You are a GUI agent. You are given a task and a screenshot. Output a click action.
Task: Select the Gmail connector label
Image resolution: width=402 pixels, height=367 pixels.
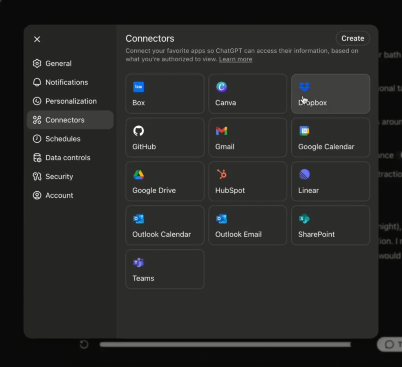(225, 147)
